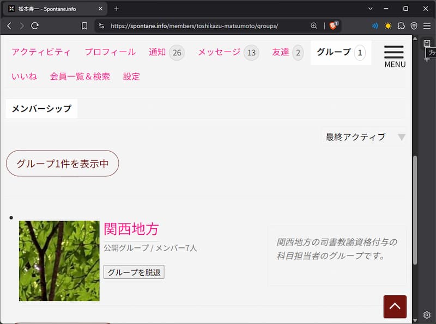The height and width of the screenshot is (324, 436).
Task: Click the 関西地方 group leaf thumbnail
Action: click(x=59, y=261)
